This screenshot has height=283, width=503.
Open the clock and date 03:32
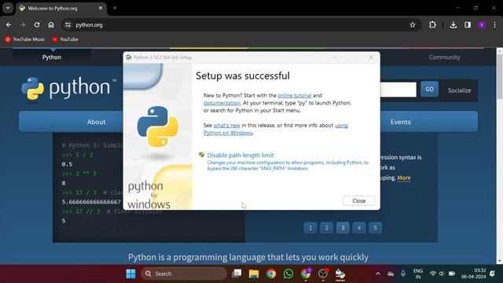(473, 274)
